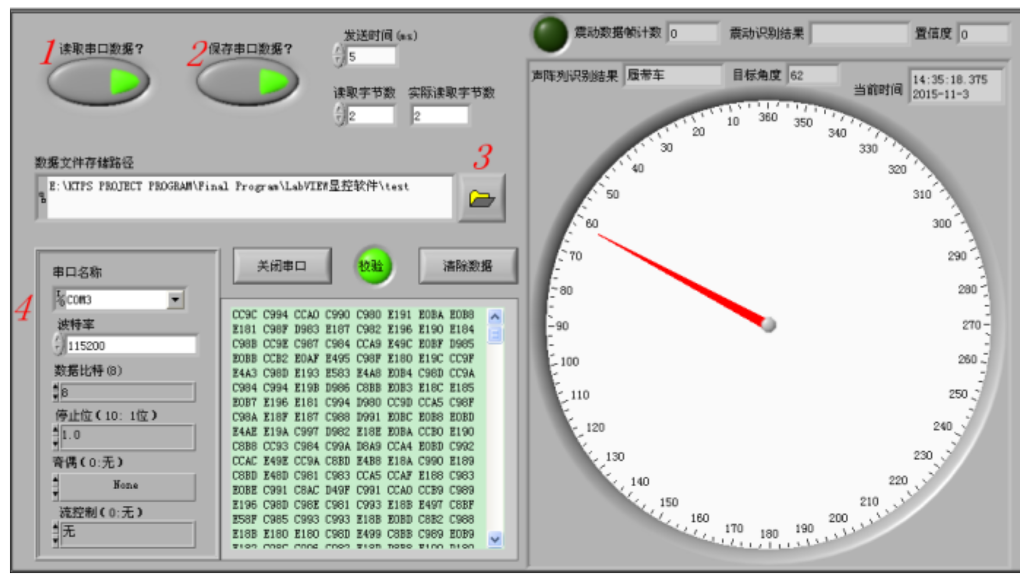Click the 波特率 stepper arrows
This screenshot has height=583, width=1029.
click(x=58, y=344)
